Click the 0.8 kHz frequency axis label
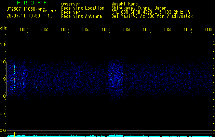This screenshot has height=137, width=215. [x=3, y=96]
